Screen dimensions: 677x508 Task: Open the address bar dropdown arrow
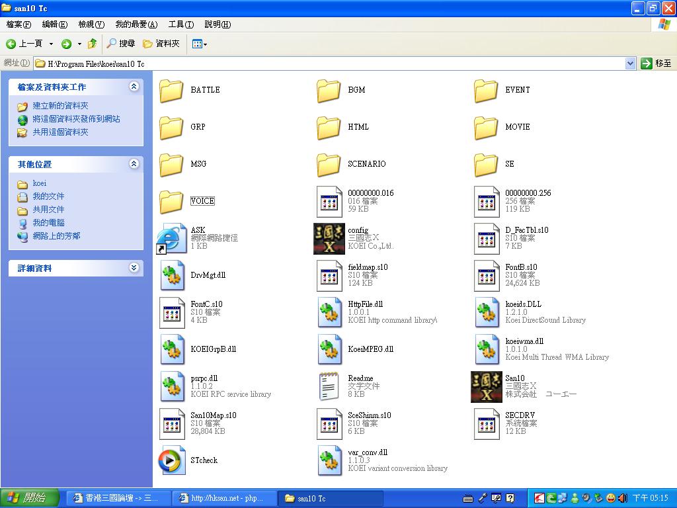pos(630,63)
